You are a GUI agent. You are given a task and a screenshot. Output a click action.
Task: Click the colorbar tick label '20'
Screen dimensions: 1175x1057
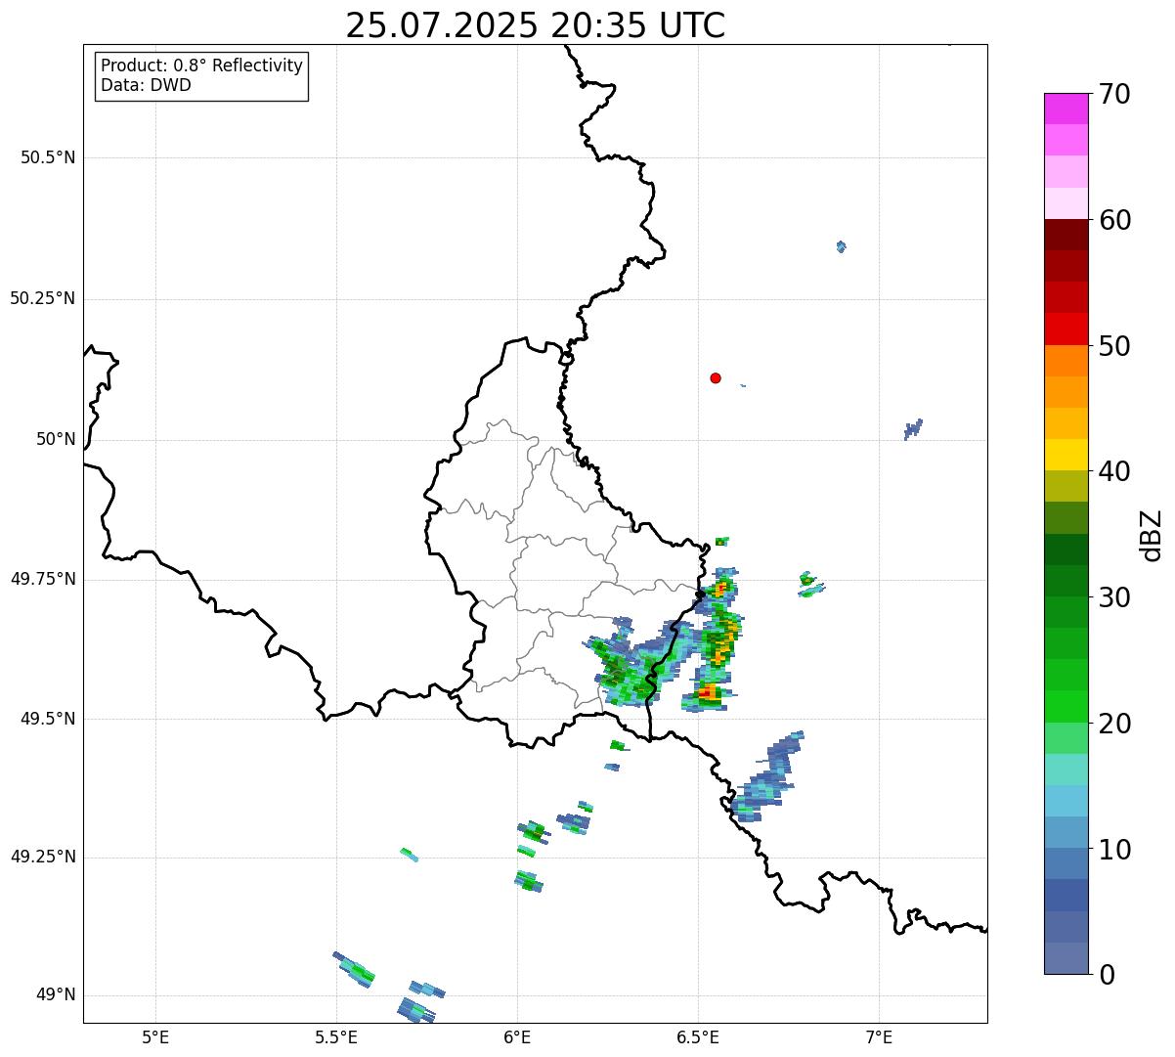(1114, 724)
